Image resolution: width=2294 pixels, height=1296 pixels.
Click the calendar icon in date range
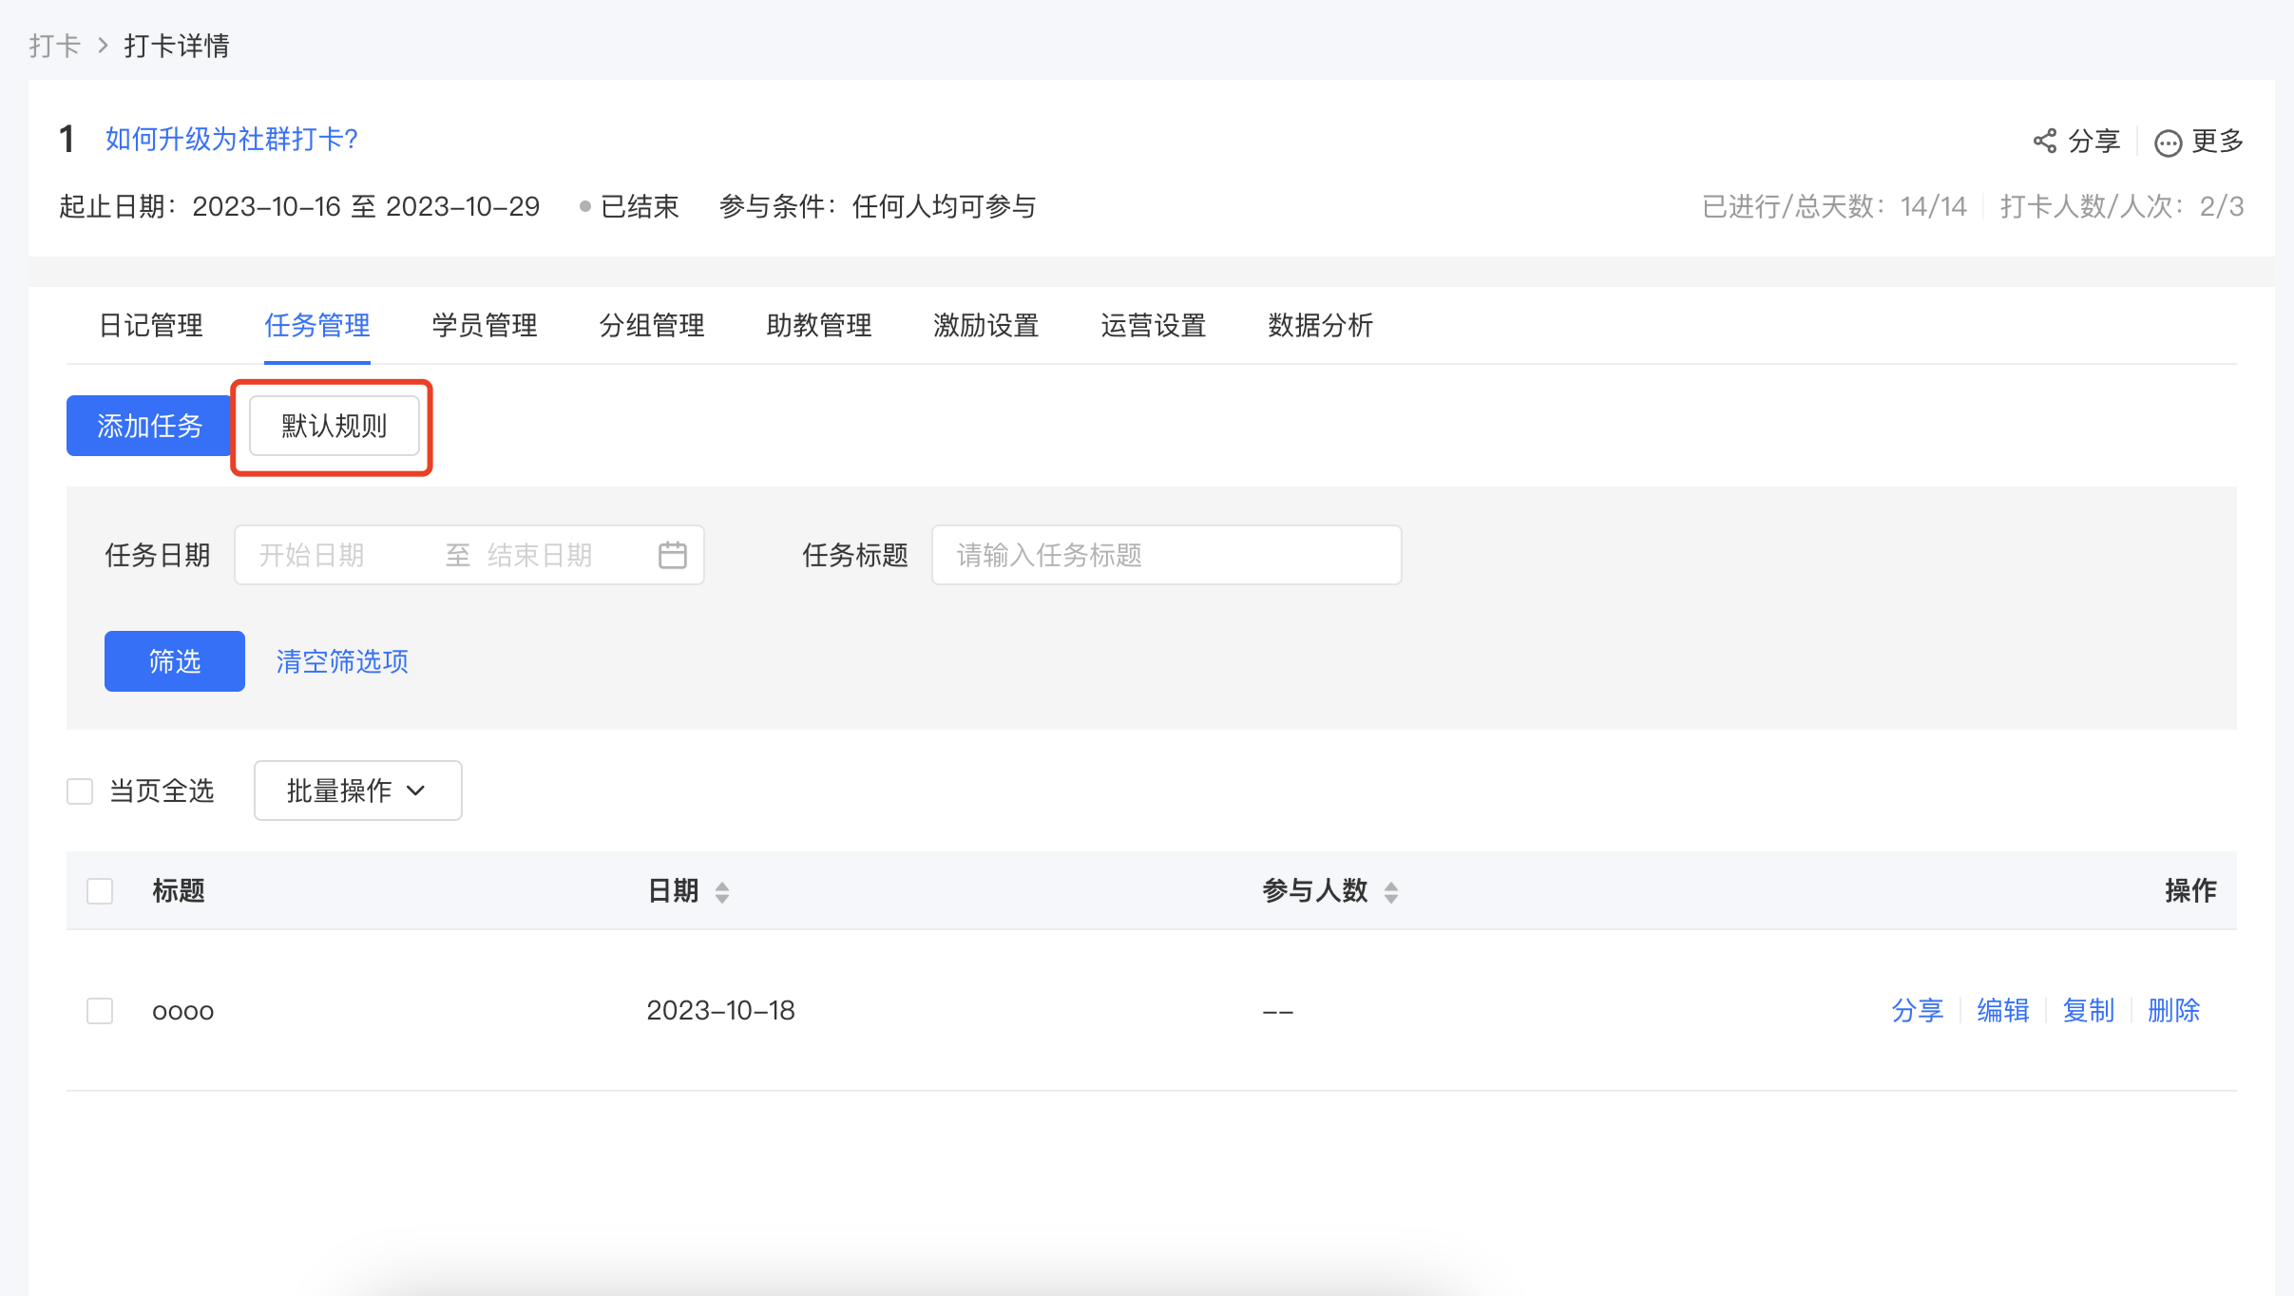pyautogui.click(x=672, y=555)
